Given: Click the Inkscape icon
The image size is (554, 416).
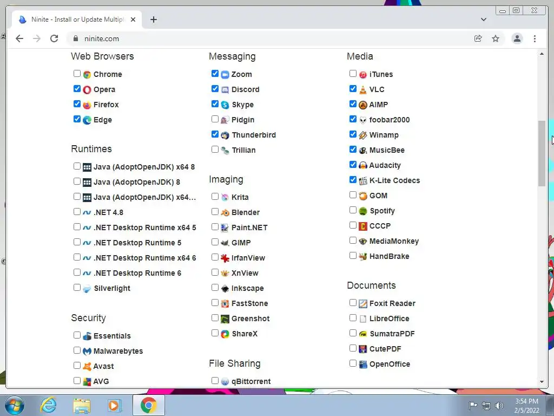Looking at the screenshot, I should pyautogui.click(x=225, y=289).
